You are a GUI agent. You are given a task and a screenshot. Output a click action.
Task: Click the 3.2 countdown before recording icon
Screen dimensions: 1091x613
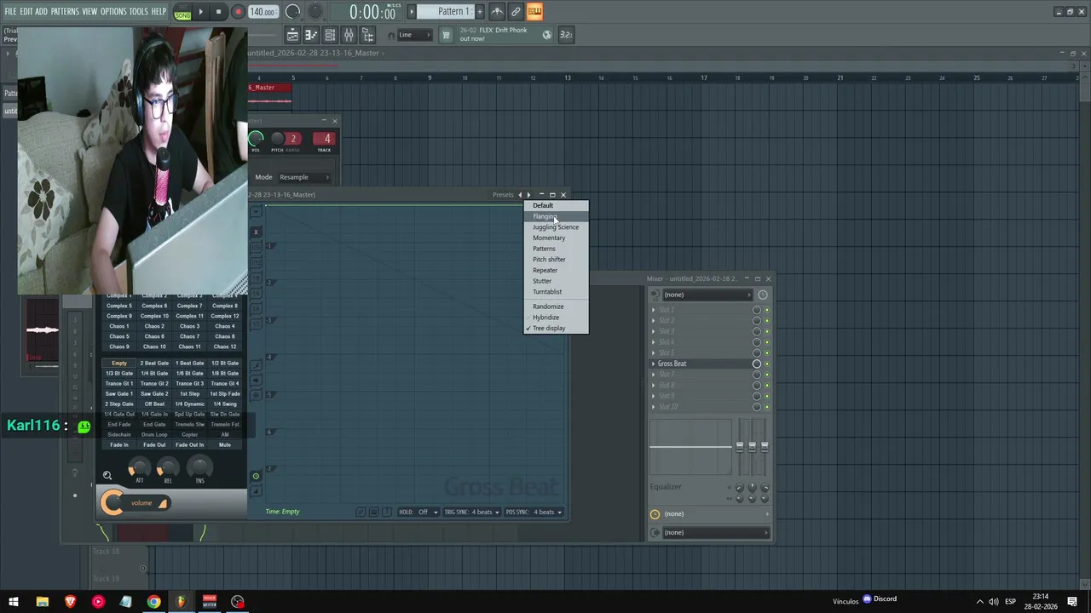point(566,35)
